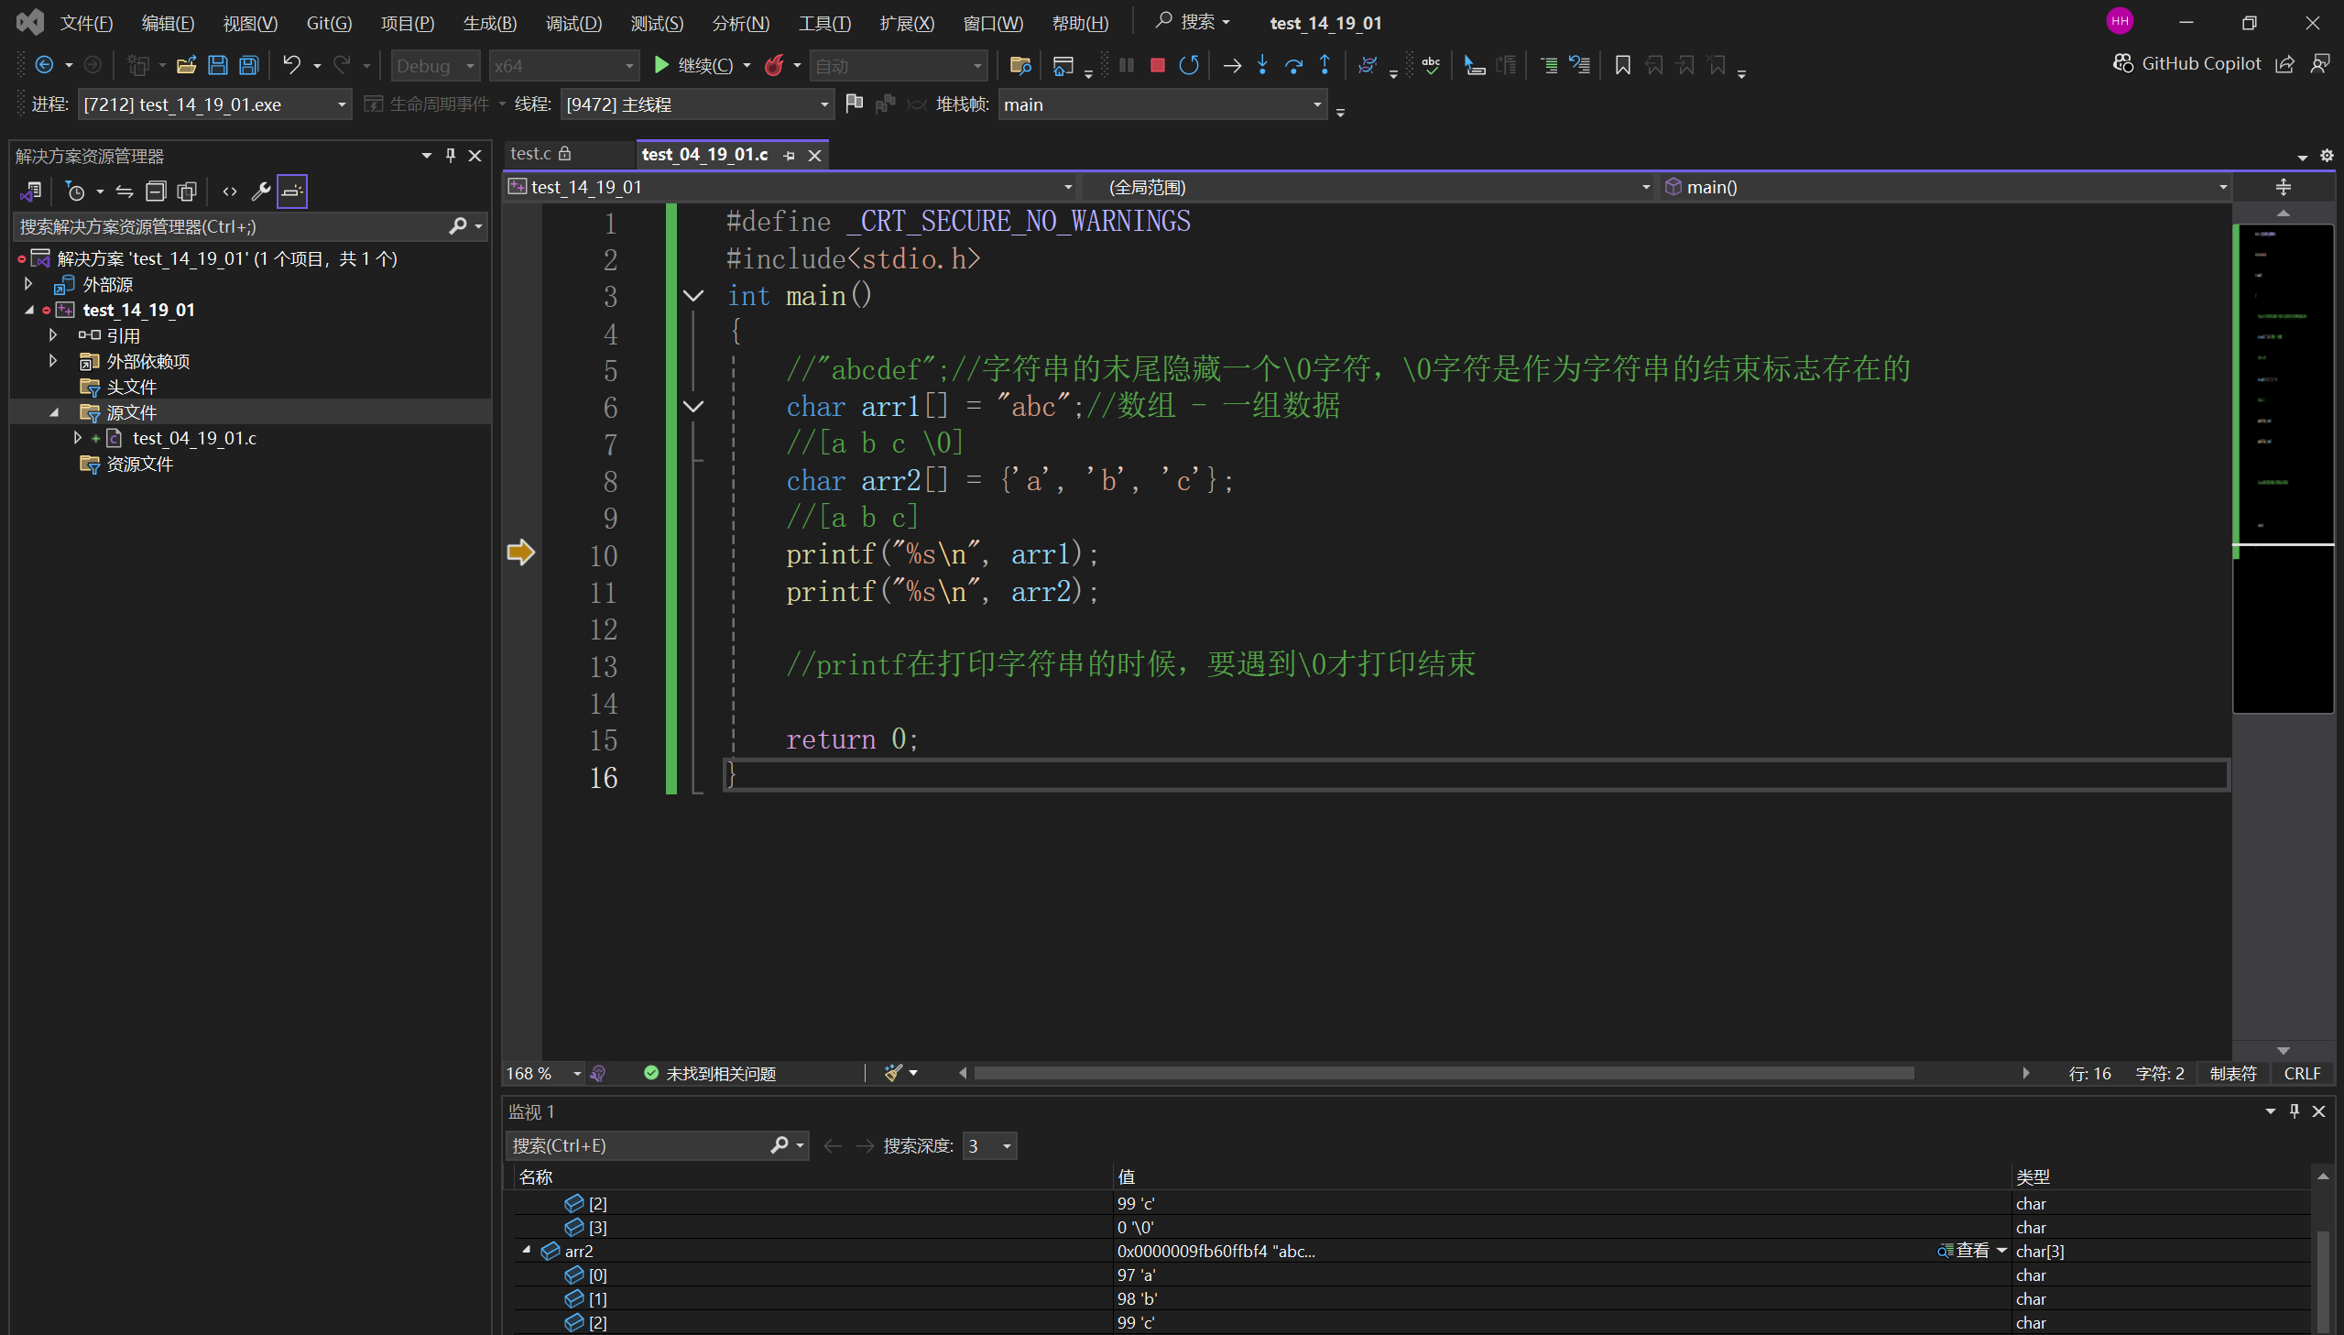Click the 查看 visualizer link for arr2
The width and height of the screenshot is (2344, 1335).
1963,1251
